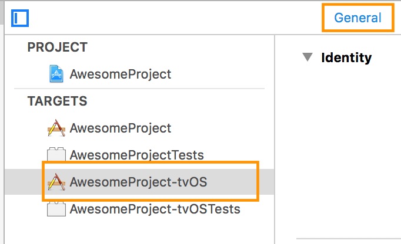
Task: Click the TARGETS section header
Action: click(x=57, y=101)
